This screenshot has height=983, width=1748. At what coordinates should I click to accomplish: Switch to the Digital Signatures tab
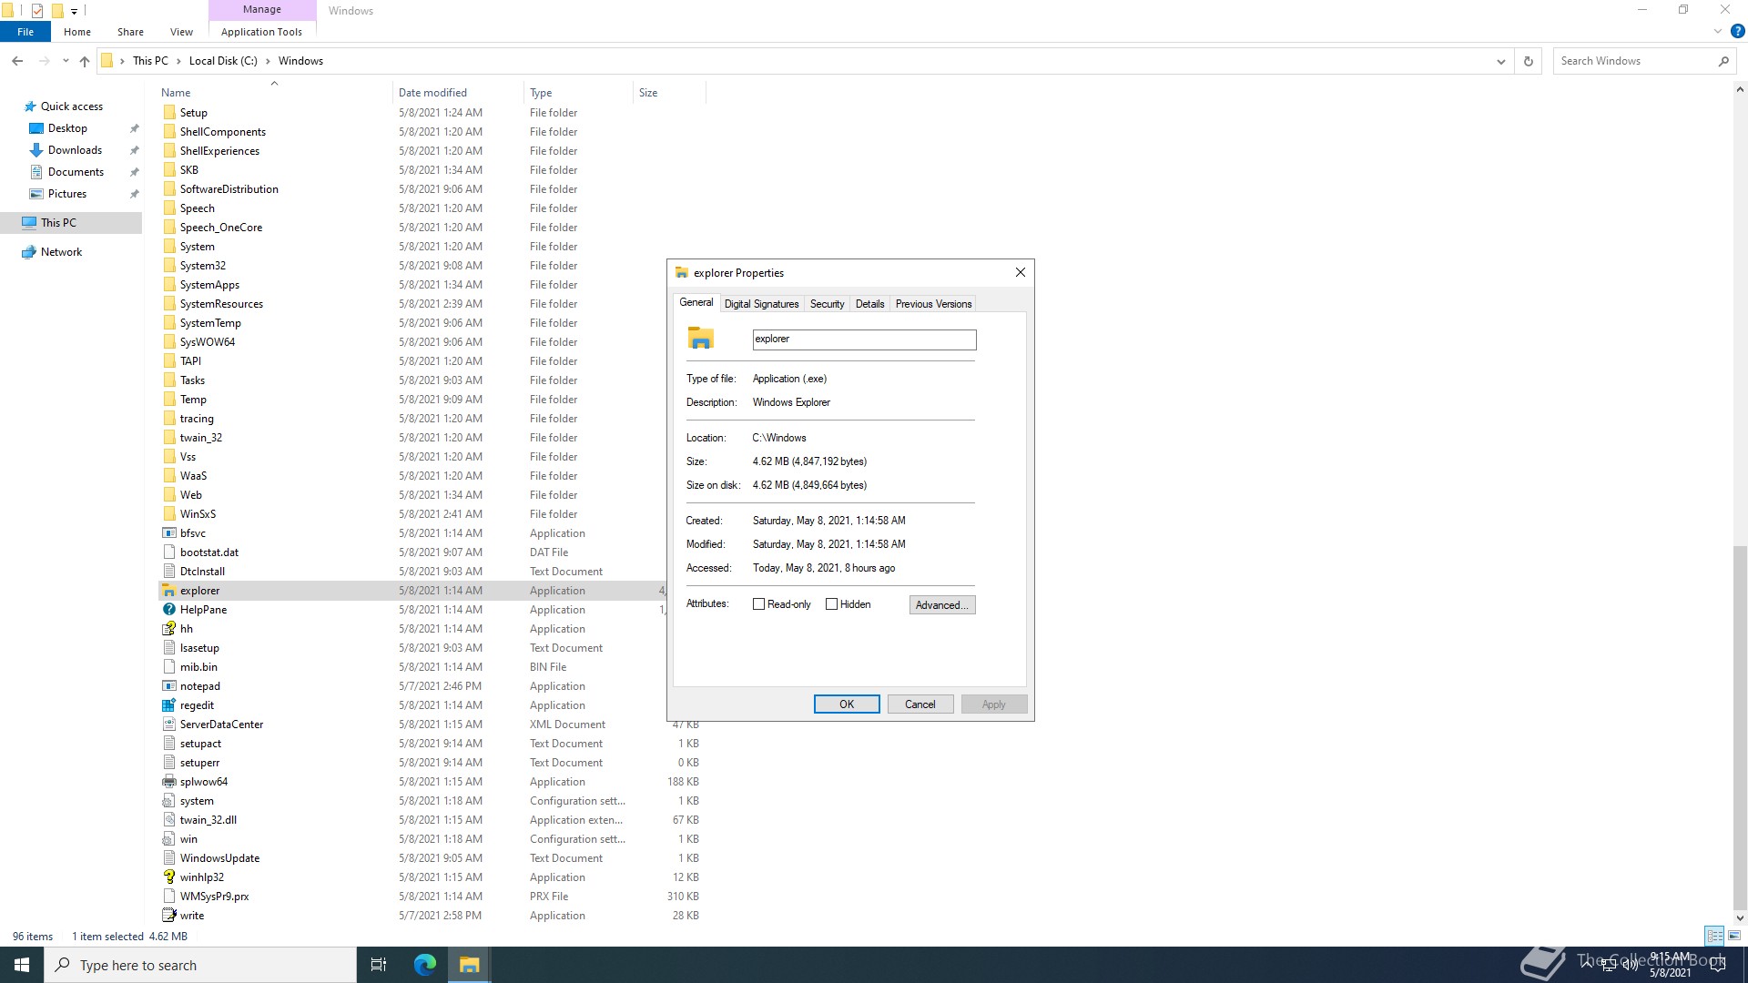pyautogui.click(x=762, y=304)
